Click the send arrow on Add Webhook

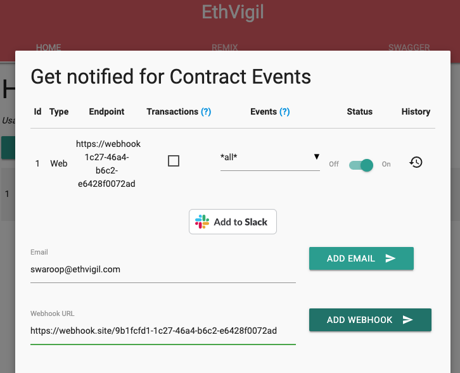pyautogui.click(x=407, y=320)
